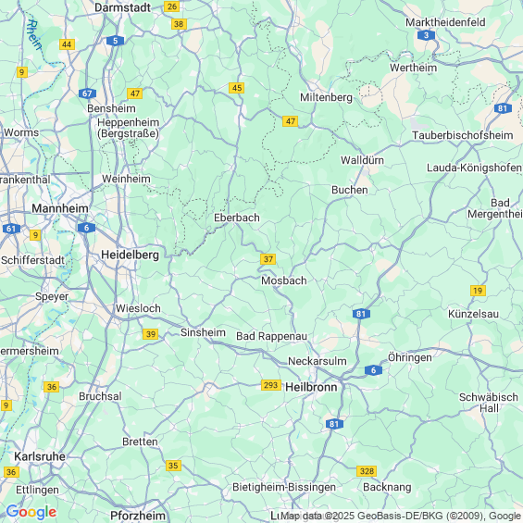Click the B37 road shield above Mosbach
Viewport: 523px width, 523px height.
pos(268,259)
